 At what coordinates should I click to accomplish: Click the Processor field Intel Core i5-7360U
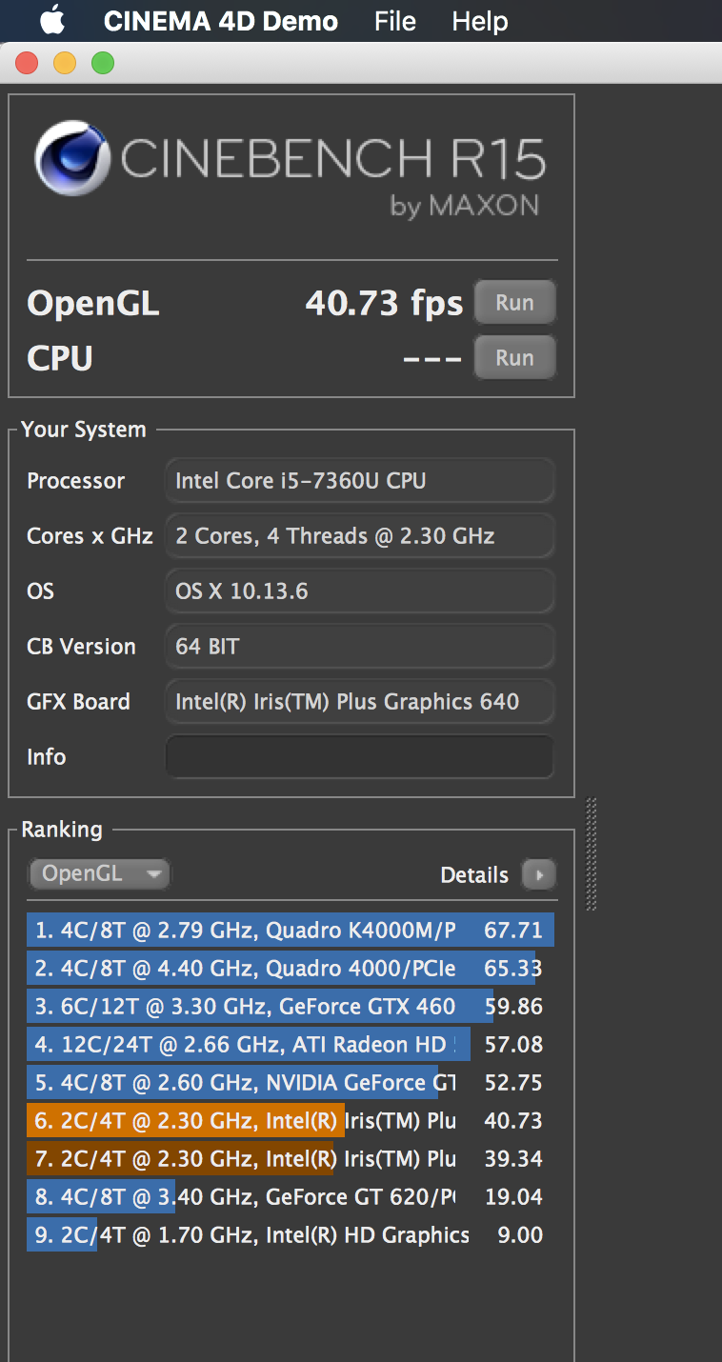point(359,481)
